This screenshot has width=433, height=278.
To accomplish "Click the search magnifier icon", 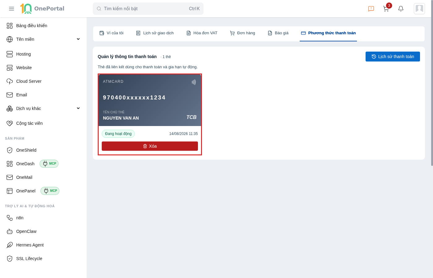I will [99, 9].
